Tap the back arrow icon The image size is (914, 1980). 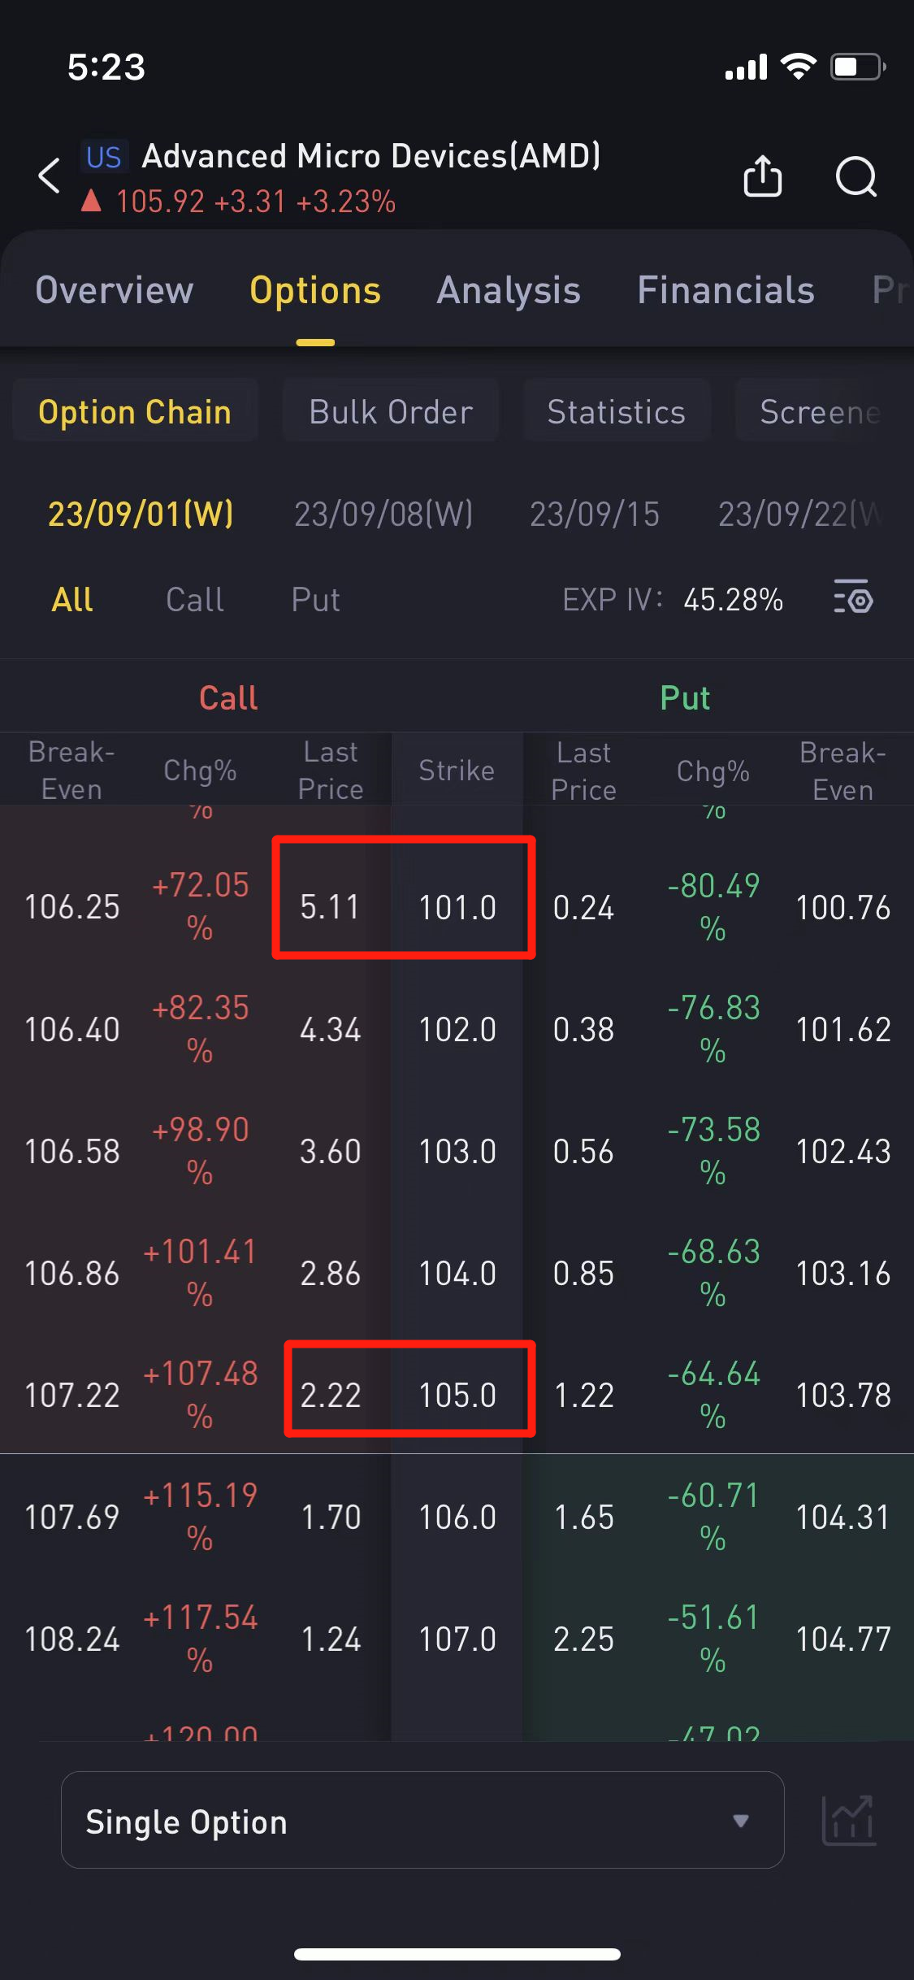click(50, 176)
